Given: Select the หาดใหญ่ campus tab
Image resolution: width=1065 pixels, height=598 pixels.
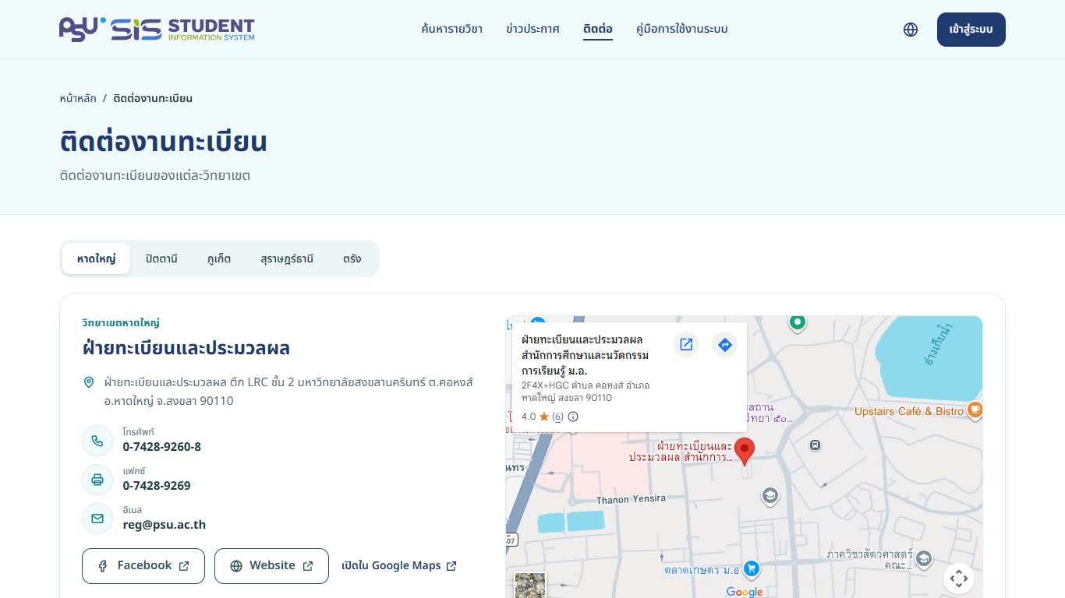Looking at the screenshot, I should tap(97, 259).
